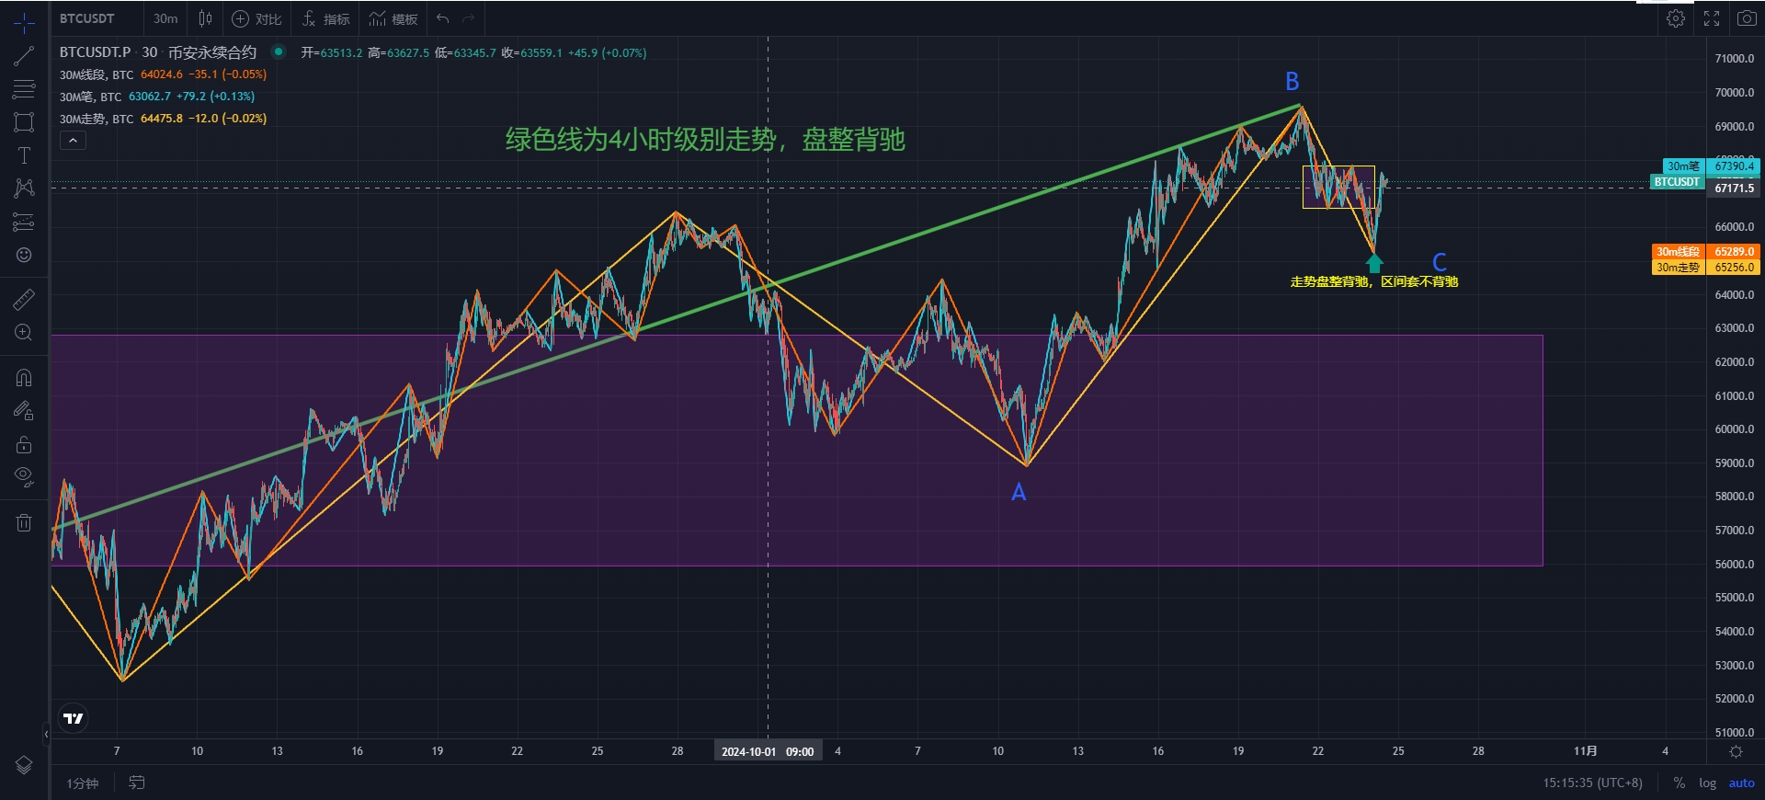The image size is (1765, 800).
Task: Open the pattern drawing tools
Action: coord(24,189)
